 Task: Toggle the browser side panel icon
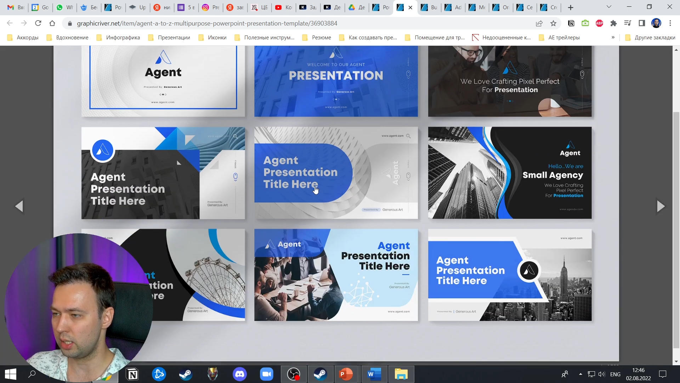coord(642,23)
